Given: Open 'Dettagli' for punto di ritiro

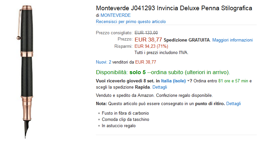Looking at the screenshot, I should pos(234,104).
